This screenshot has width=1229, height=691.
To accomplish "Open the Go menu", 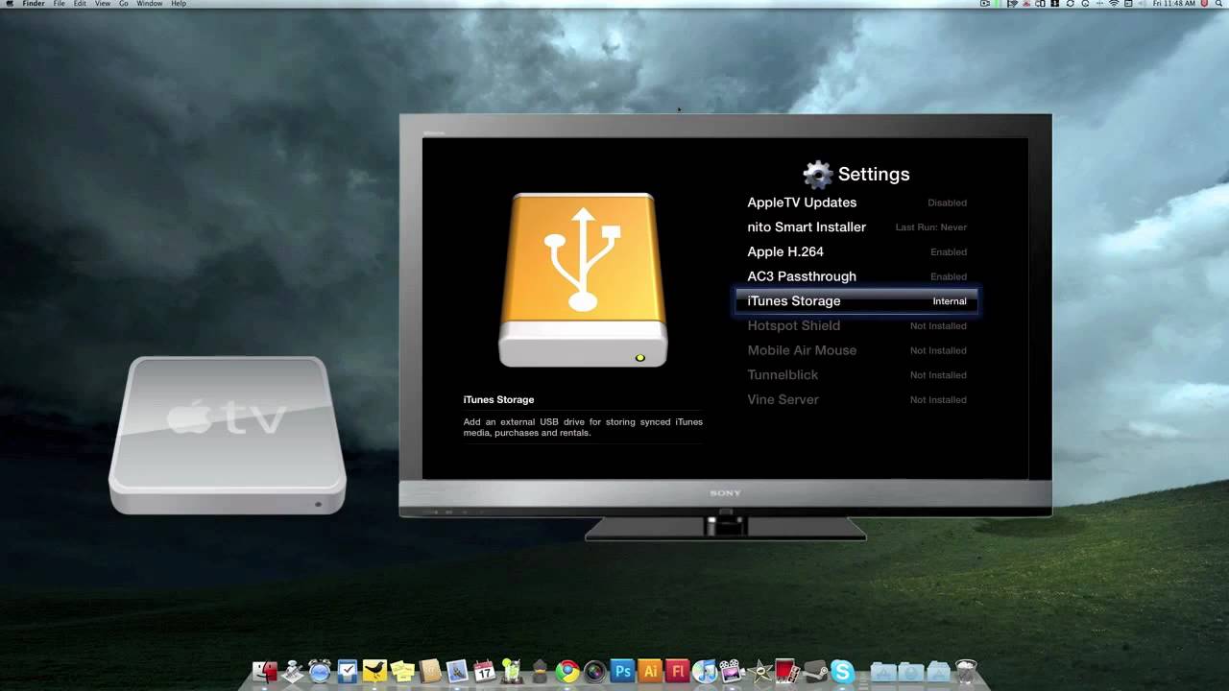I will pyautogui.click(x=124, y=4).
